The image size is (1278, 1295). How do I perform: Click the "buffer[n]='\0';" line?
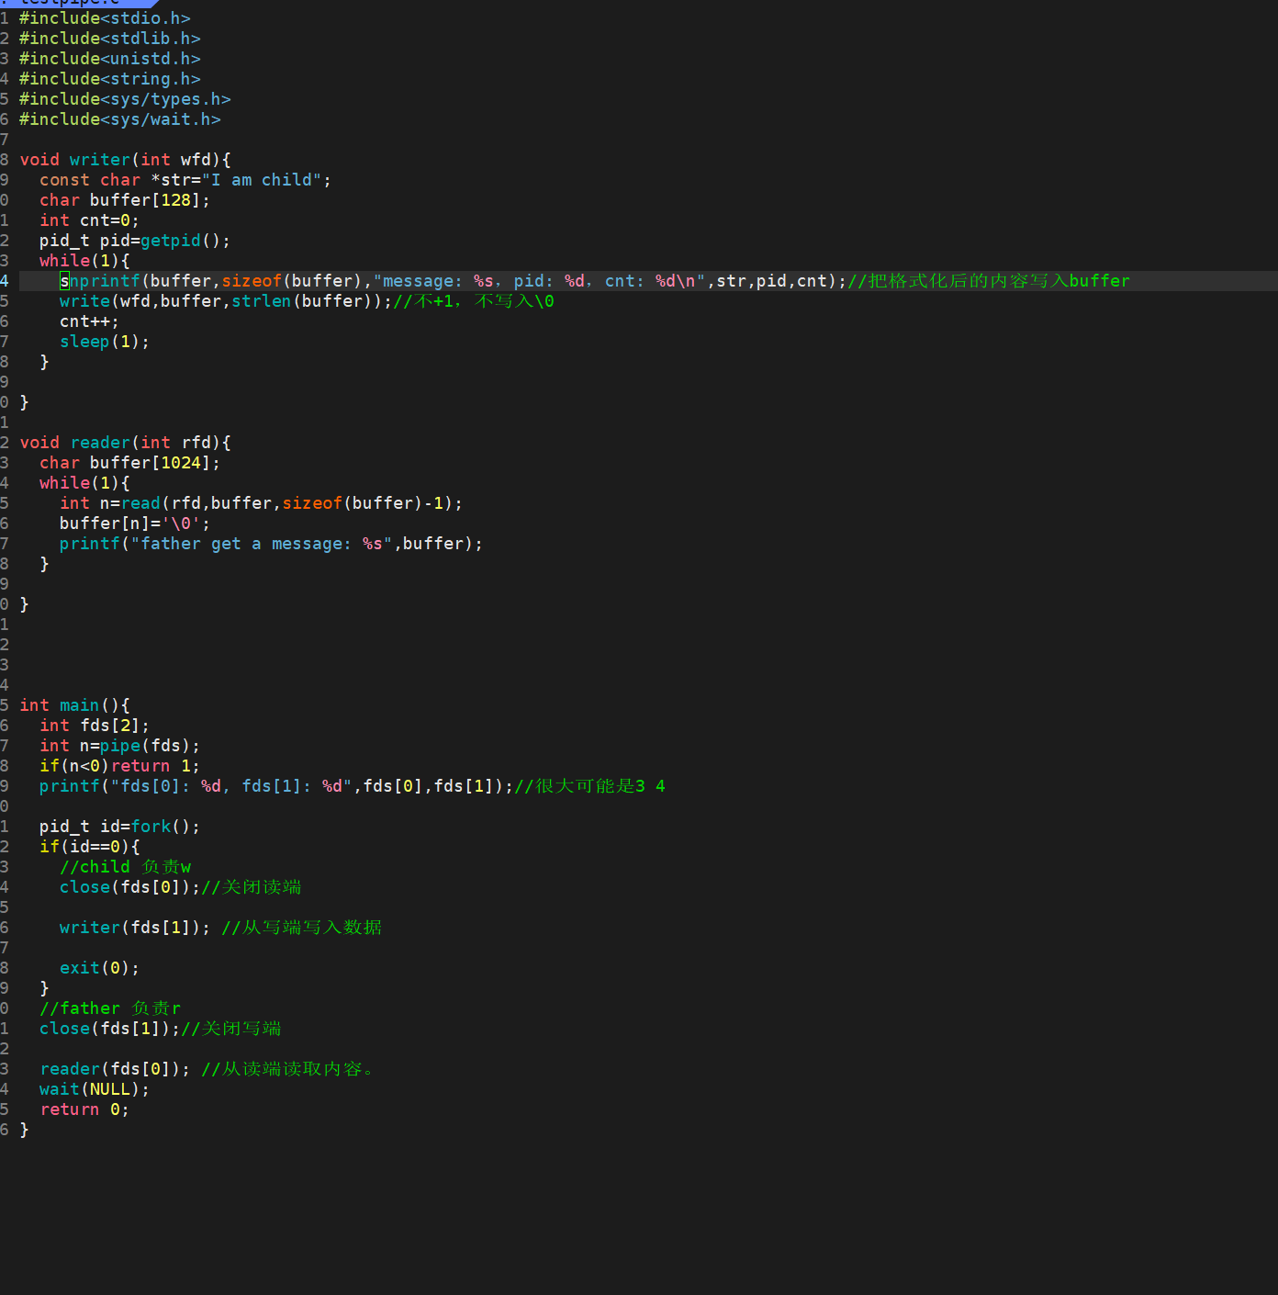point(135,524)
